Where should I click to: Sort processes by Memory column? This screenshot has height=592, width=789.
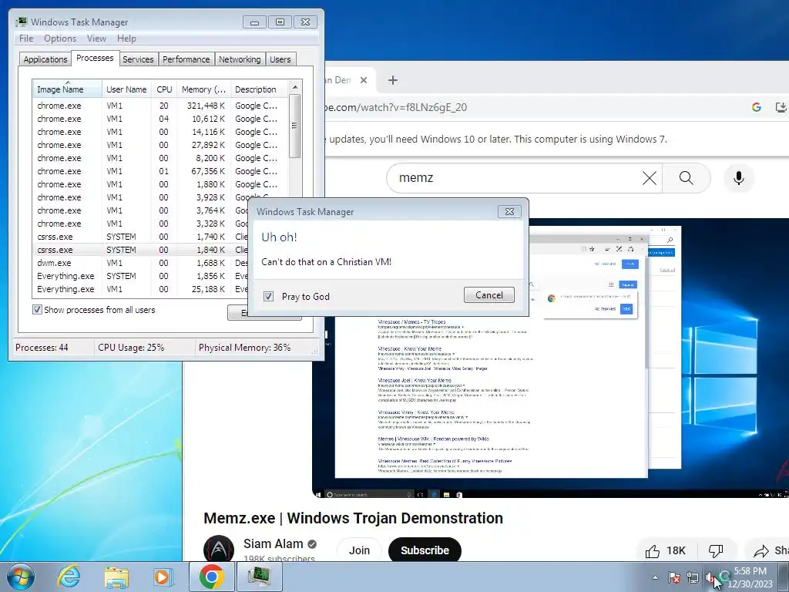pos(203,89)
